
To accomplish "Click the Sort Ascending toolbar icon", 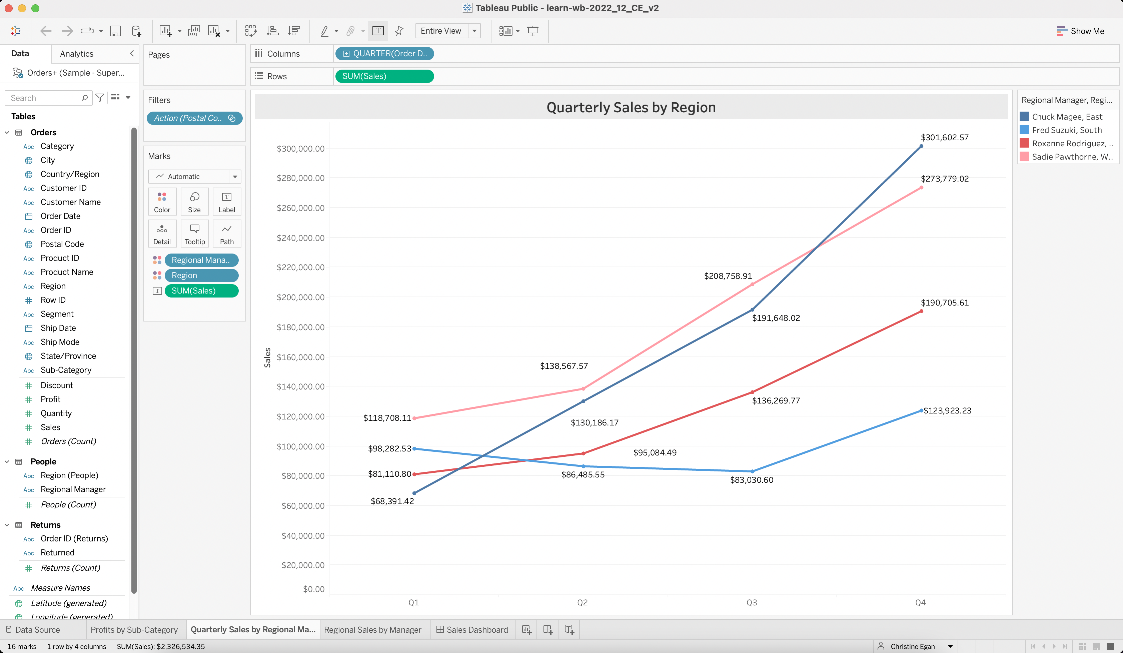I will tap(272, 31).
